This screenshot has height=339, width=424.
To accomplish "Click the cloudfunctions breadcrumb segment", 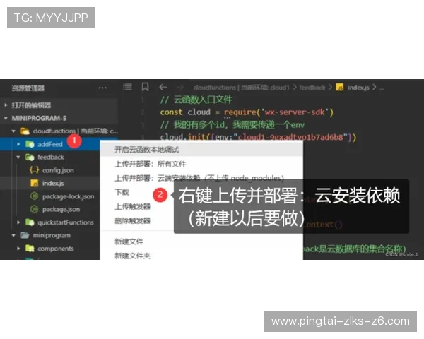I will click(241, 88).
